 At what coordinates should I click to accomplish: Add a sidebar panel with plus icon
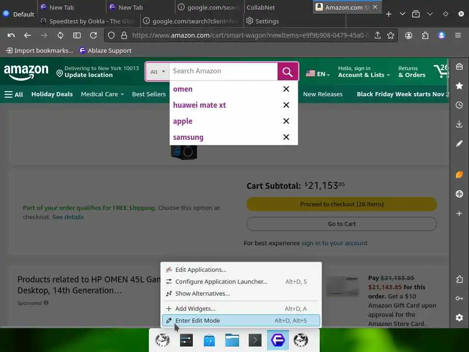(x=459, y=214)
